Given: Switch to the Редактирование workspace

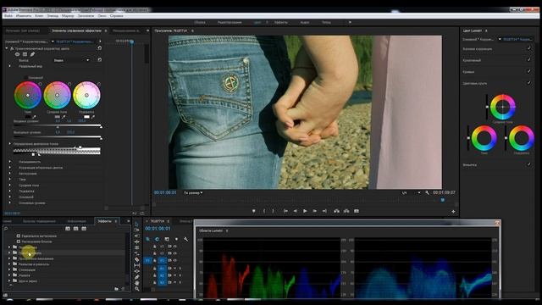Looking at the screenshot, I should coord(230,22).
